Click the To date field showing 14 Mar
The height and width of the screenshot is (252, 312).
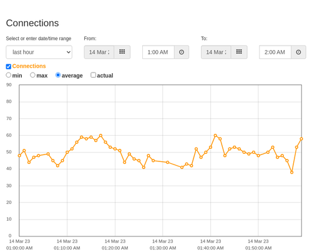[216, 52]
